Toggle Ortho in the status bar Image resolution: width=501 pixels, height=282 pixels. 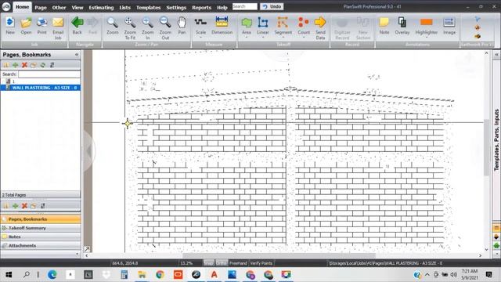click(x=222, y=263)
